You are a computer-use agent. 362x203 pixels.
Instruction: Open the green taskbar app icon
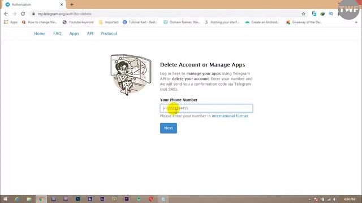(x=139, y=199)
